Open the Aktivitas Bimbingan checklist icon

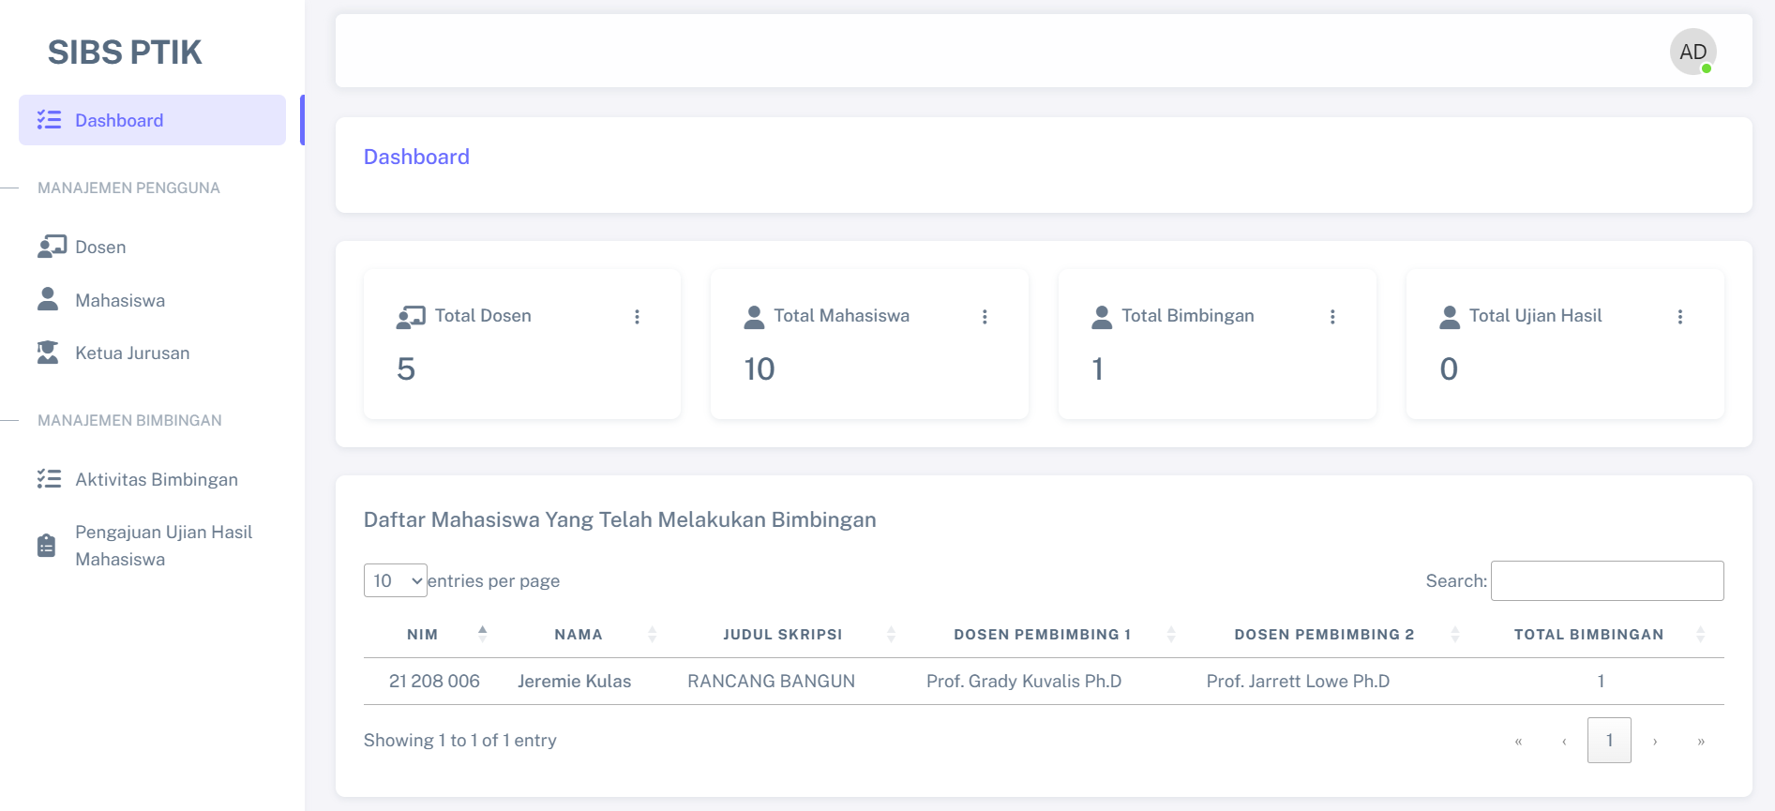49,479
